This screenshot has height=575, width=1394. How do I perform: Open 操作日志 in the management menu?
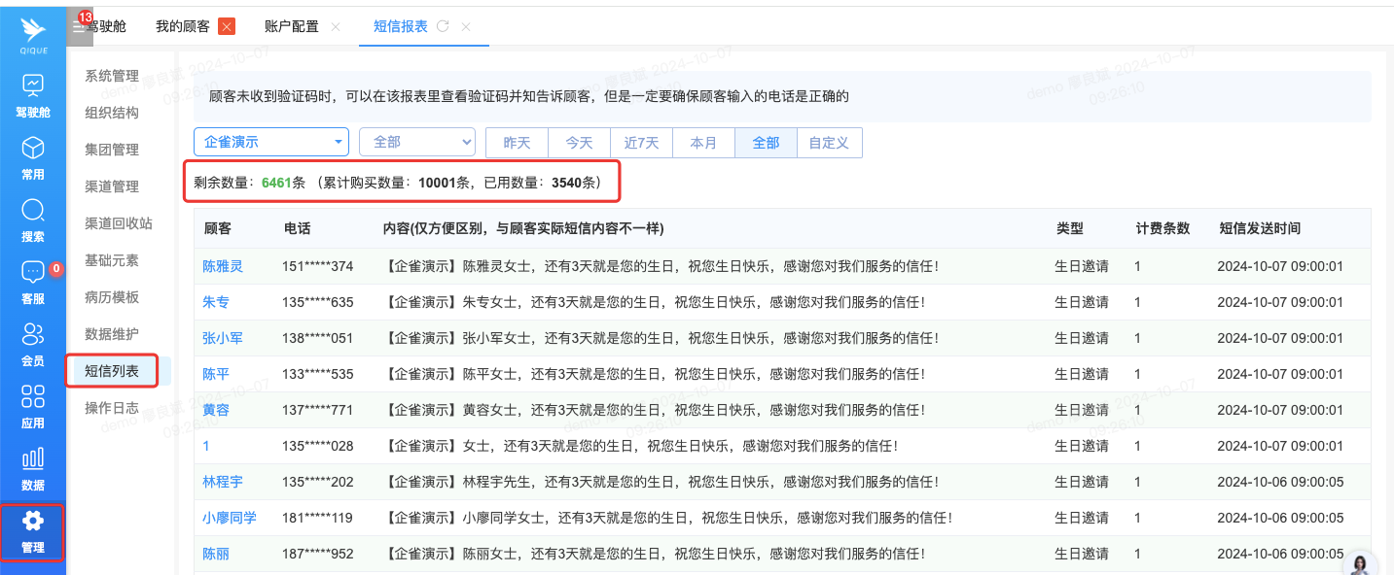tap(112, 408)
